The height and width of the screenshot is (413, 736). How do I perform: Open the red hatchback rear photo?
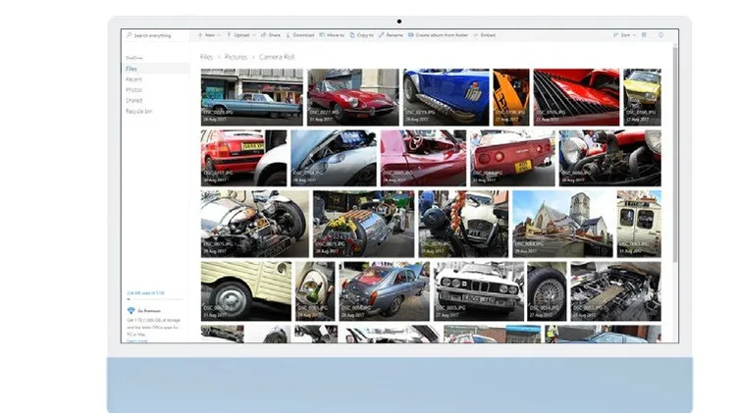(243, 158)
